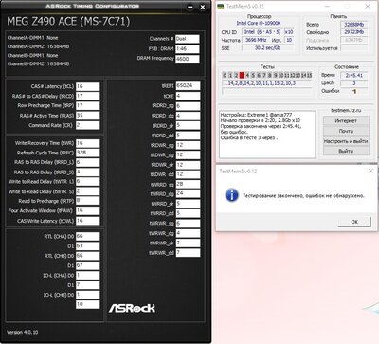
Task: Minimize the TestMem5 main window
Action: 328,7
